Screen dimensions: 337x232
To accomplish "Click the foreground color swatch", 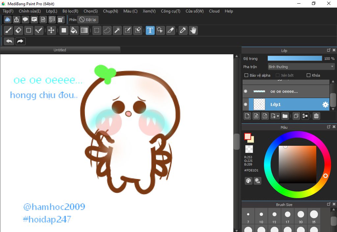I will 247,136.
